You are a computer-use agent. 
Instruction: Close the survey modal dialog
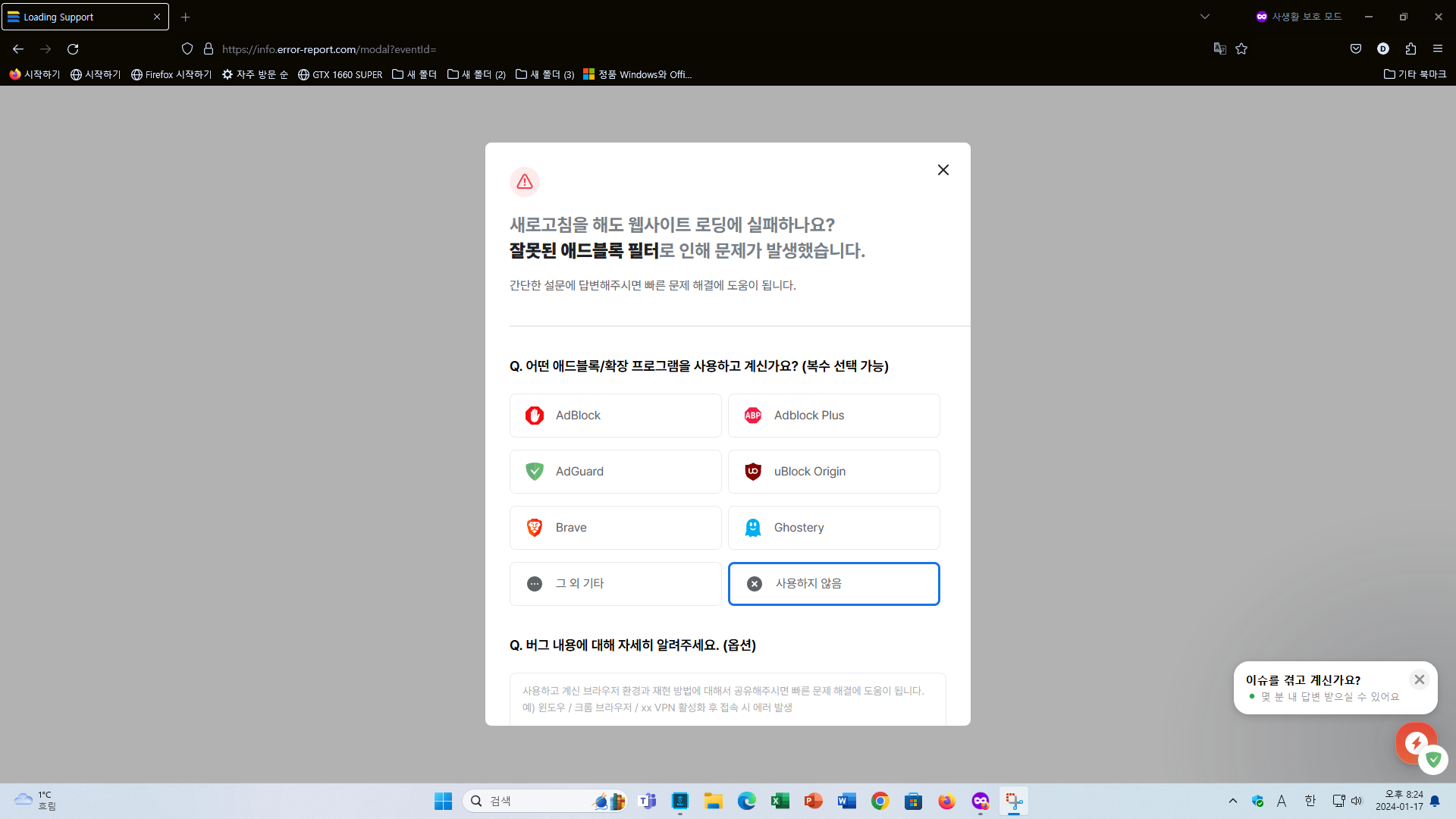[943, 170]
